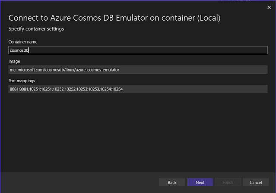Click the greyed-out Finish button
The width and height of the screenshot is (276, 193).
[x=228, y=182]
